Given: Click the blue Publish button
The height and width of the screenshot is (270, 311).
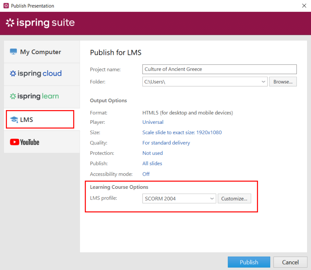Looking at the screenshot, I should [249, 262].
